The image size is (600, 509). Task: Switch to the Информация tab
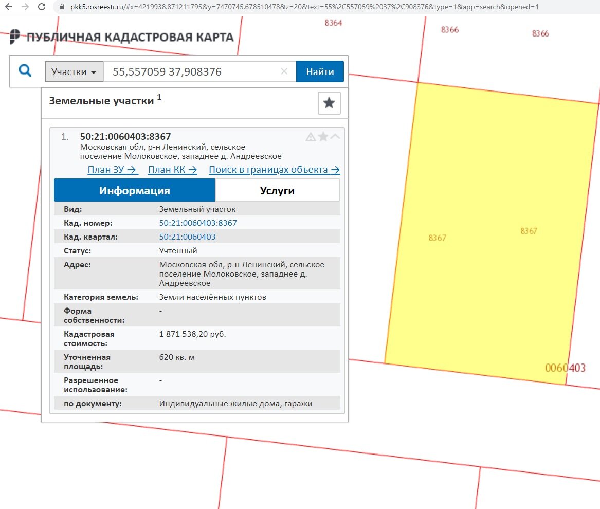134,190
